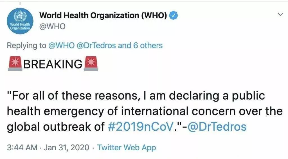288x159 pixels.
Task: Click the Jan 31, 2020 date
Action: point(66,148)
